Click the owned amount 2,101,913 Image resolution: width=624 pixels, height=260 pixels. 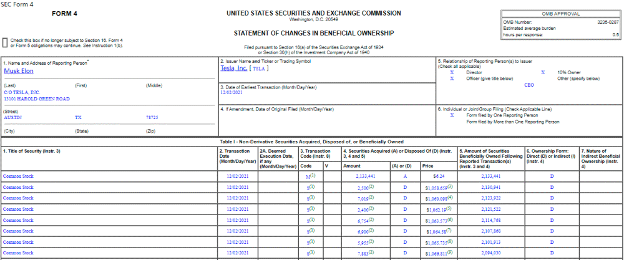[x=490, y=242]
